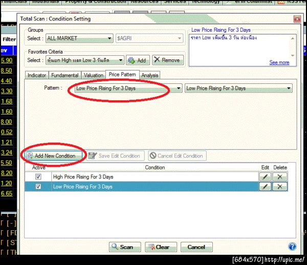The image size is (307, 265).
Task: Click price 5.90 in background window
Action: pos(7,60)
